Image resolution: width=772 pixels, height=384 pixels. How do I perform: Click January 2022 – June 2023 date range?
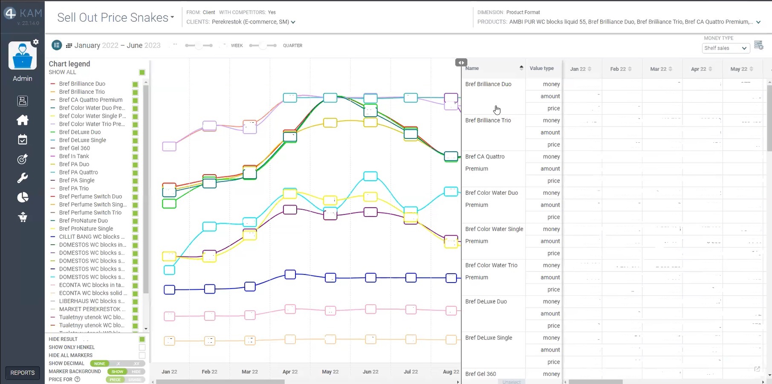pyautogui.click(x=117, y=46)
